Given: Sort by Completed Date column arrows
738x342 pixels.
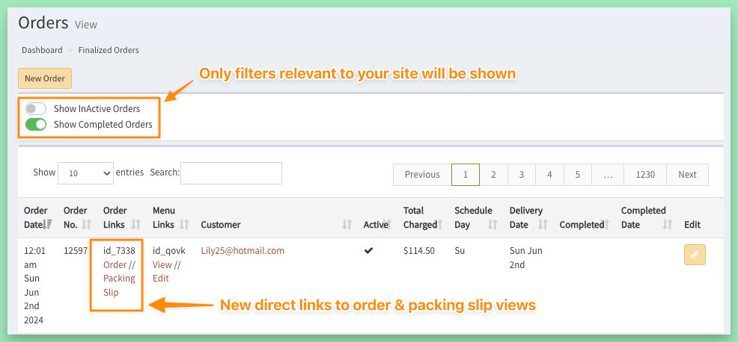Looking at the screenshot, I should [x=667, y=225].
